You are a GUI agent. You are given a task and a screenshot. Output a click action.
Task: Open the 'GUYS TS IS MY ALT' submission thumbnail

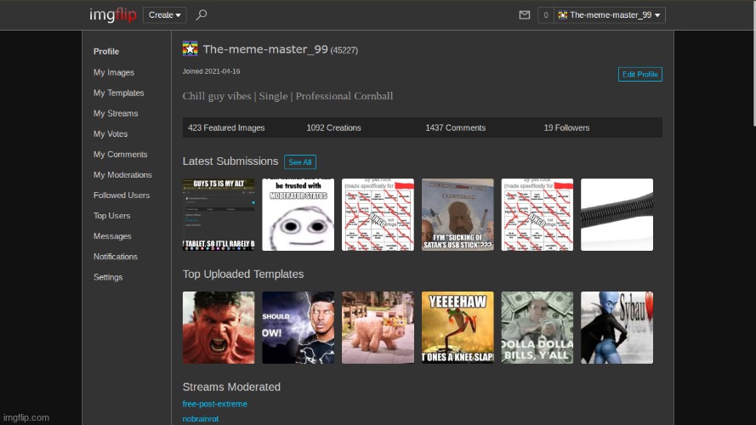(219, 214)
